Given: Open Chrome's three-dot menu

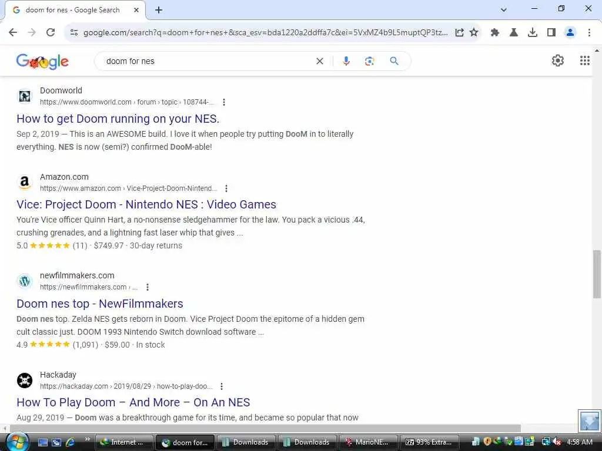Looking at the screenshot, I should [589, 33].
